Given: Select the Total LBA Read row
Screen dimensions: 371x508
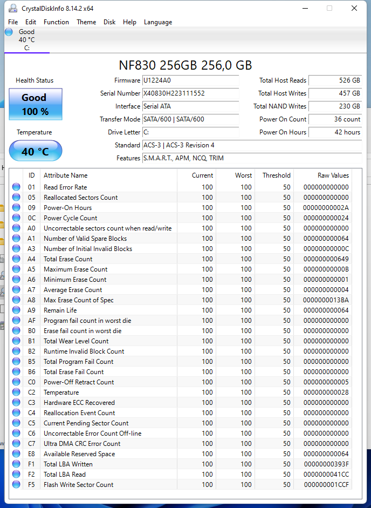Looking at the screenshot, I should [181, 475].
